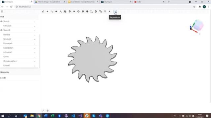Click the eye-shaped toolbar icon after Revolve
This screenshot has width=211, height=118.
74,11
